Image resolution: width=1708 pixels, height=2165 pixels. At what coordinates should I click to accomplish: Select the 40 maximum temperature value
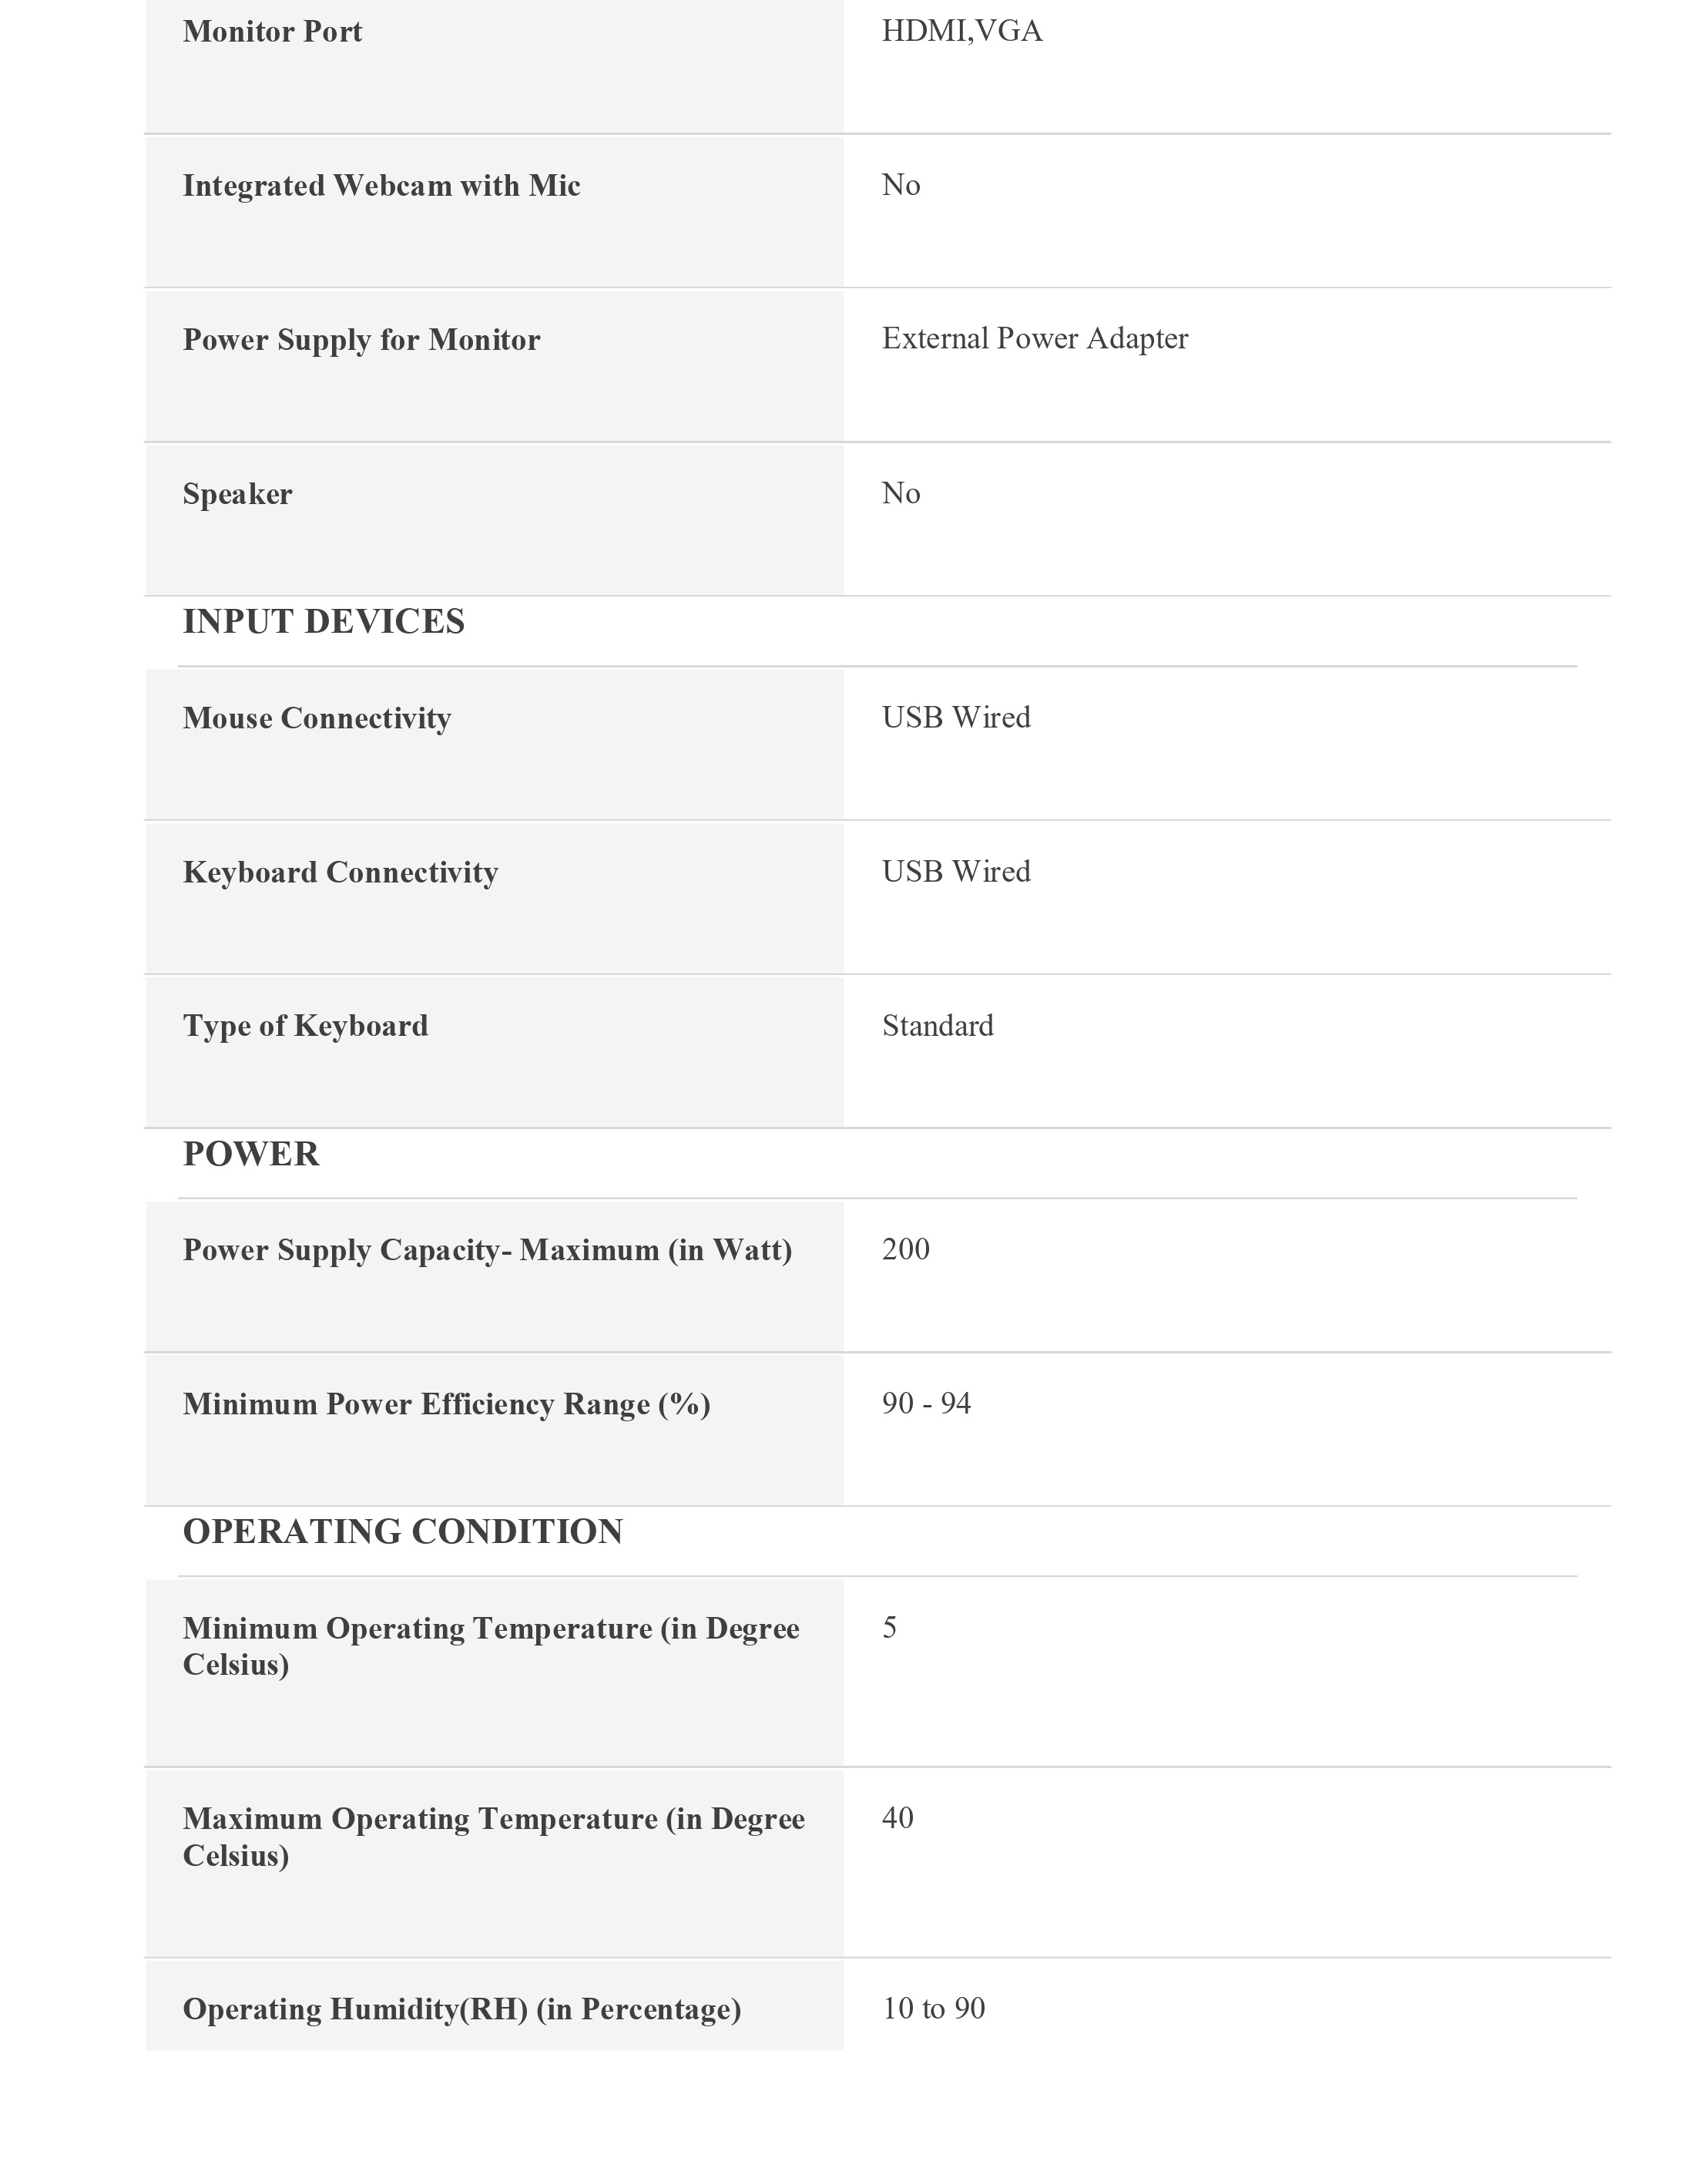[x=897, y=1818]
